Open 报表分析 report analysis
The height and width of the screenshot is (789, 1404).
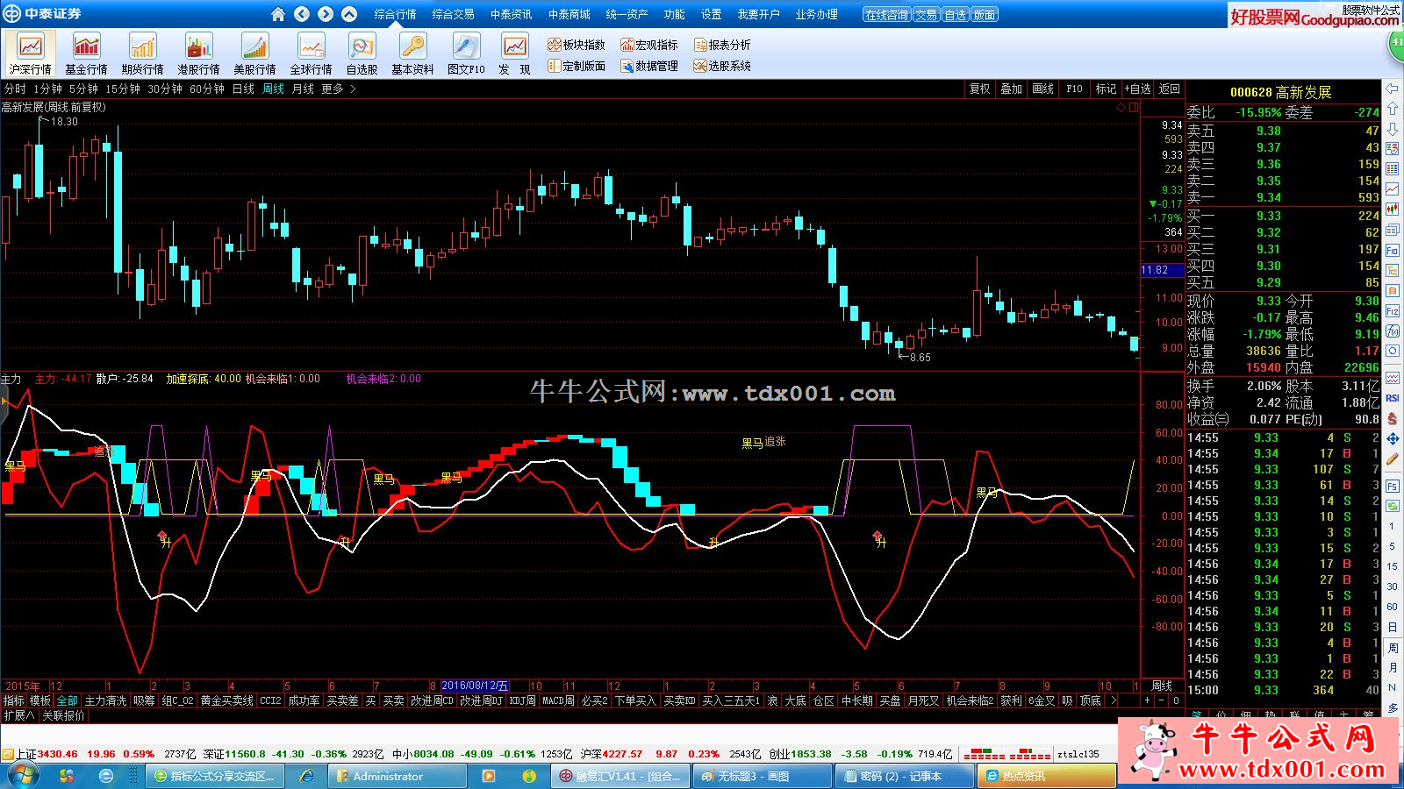click(x=722, y=45)
